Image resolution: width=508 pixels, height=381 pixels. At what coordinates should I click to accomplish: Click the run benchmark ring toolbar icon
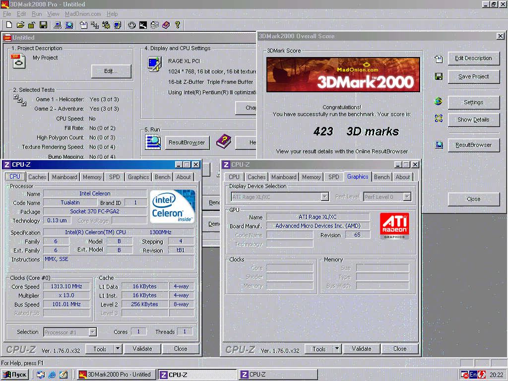(x=131, y=25)
